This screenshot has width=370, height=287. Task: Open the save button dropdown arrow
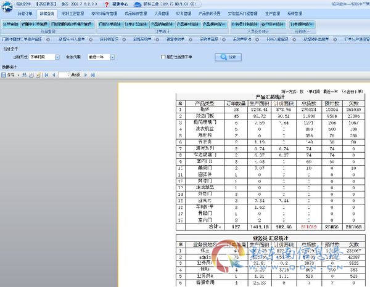pos(18,75)
